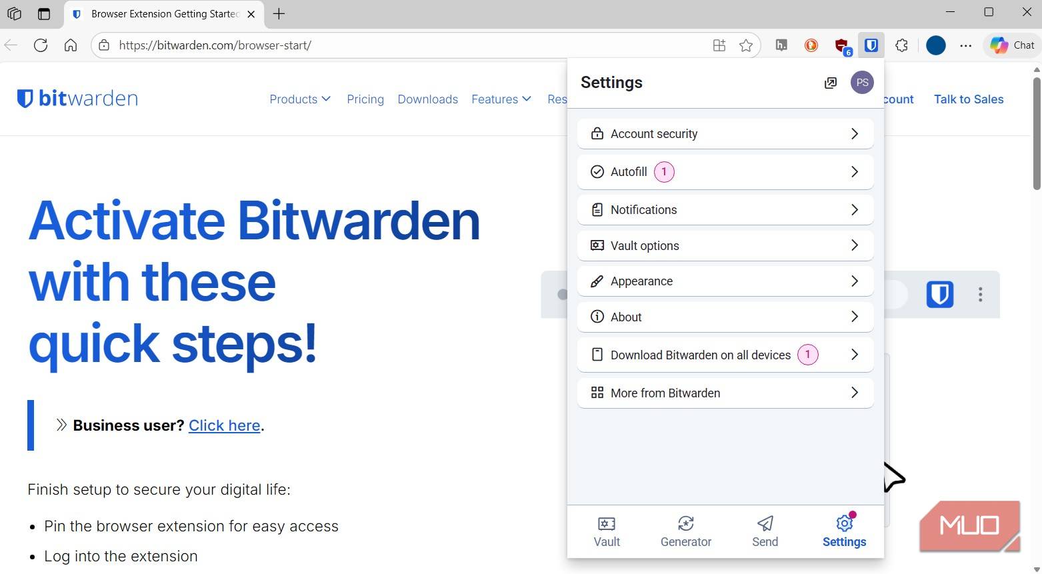Open Copilot Chat in the browser toolbar
This screenshot has width=1042, height=574.
pyautogui.click(x=1012, y=45)
